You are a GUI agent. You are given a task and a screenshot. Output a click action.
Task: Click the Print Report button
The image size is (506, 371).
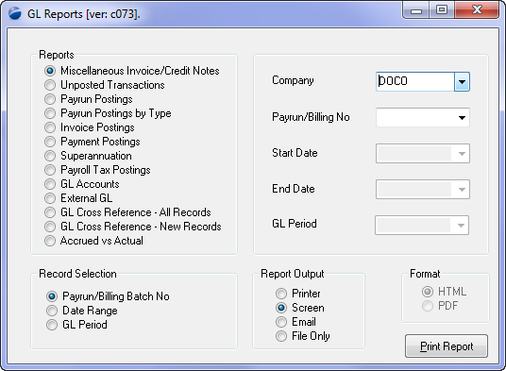click(447, 346)
